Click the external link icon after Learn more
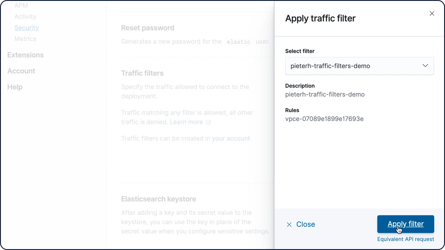Viewport: 445px width, 250px height. [x=208, y=122]
